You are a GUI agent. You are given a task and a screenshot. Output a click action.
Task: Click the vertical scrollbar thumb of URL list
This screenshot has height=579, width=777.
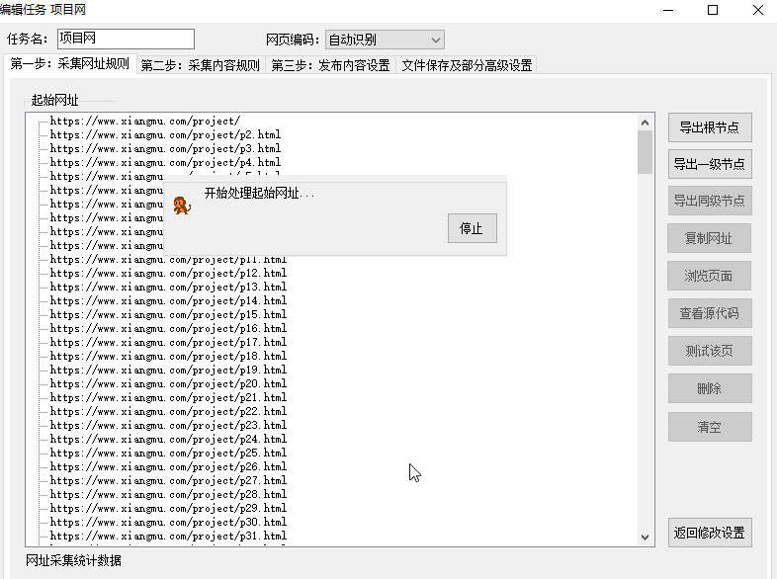pyautogui.click(x=645, y=151)
